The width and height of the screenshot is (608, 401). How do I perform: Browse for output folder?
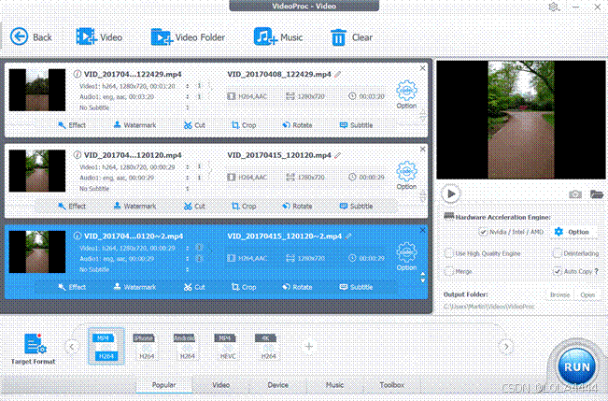(x=560, y=294)
